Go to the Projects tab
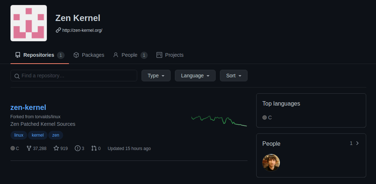The image size is (376, 184). 170,55
